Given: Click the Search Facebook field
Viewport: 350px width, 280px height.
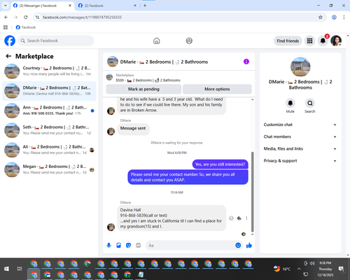Looking at the screenshot, I should (56, 41).
